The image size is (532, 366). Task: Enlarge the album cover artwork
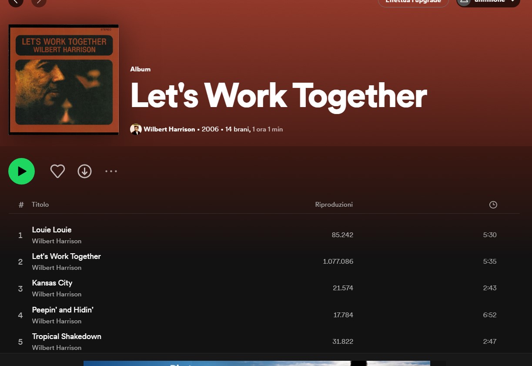pyautogui.click(x=64, y=80)
